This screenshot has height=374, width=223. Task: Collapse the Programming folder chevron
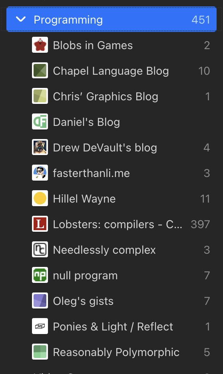(21, 19)
